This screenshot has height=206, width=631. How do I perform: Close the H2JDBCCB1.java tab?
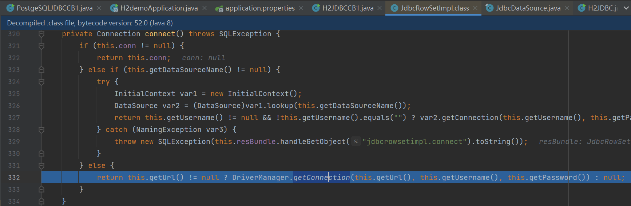pos(380,8)
